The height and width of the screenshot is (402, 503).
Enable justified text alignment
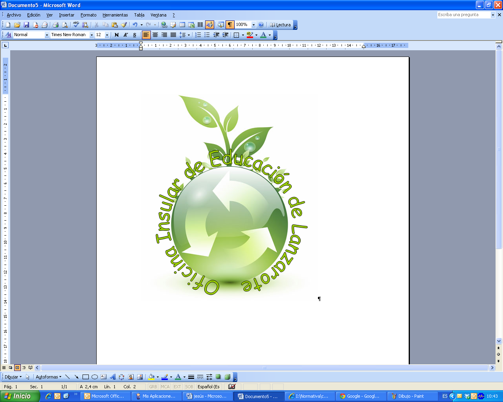[x=173, y=35]
